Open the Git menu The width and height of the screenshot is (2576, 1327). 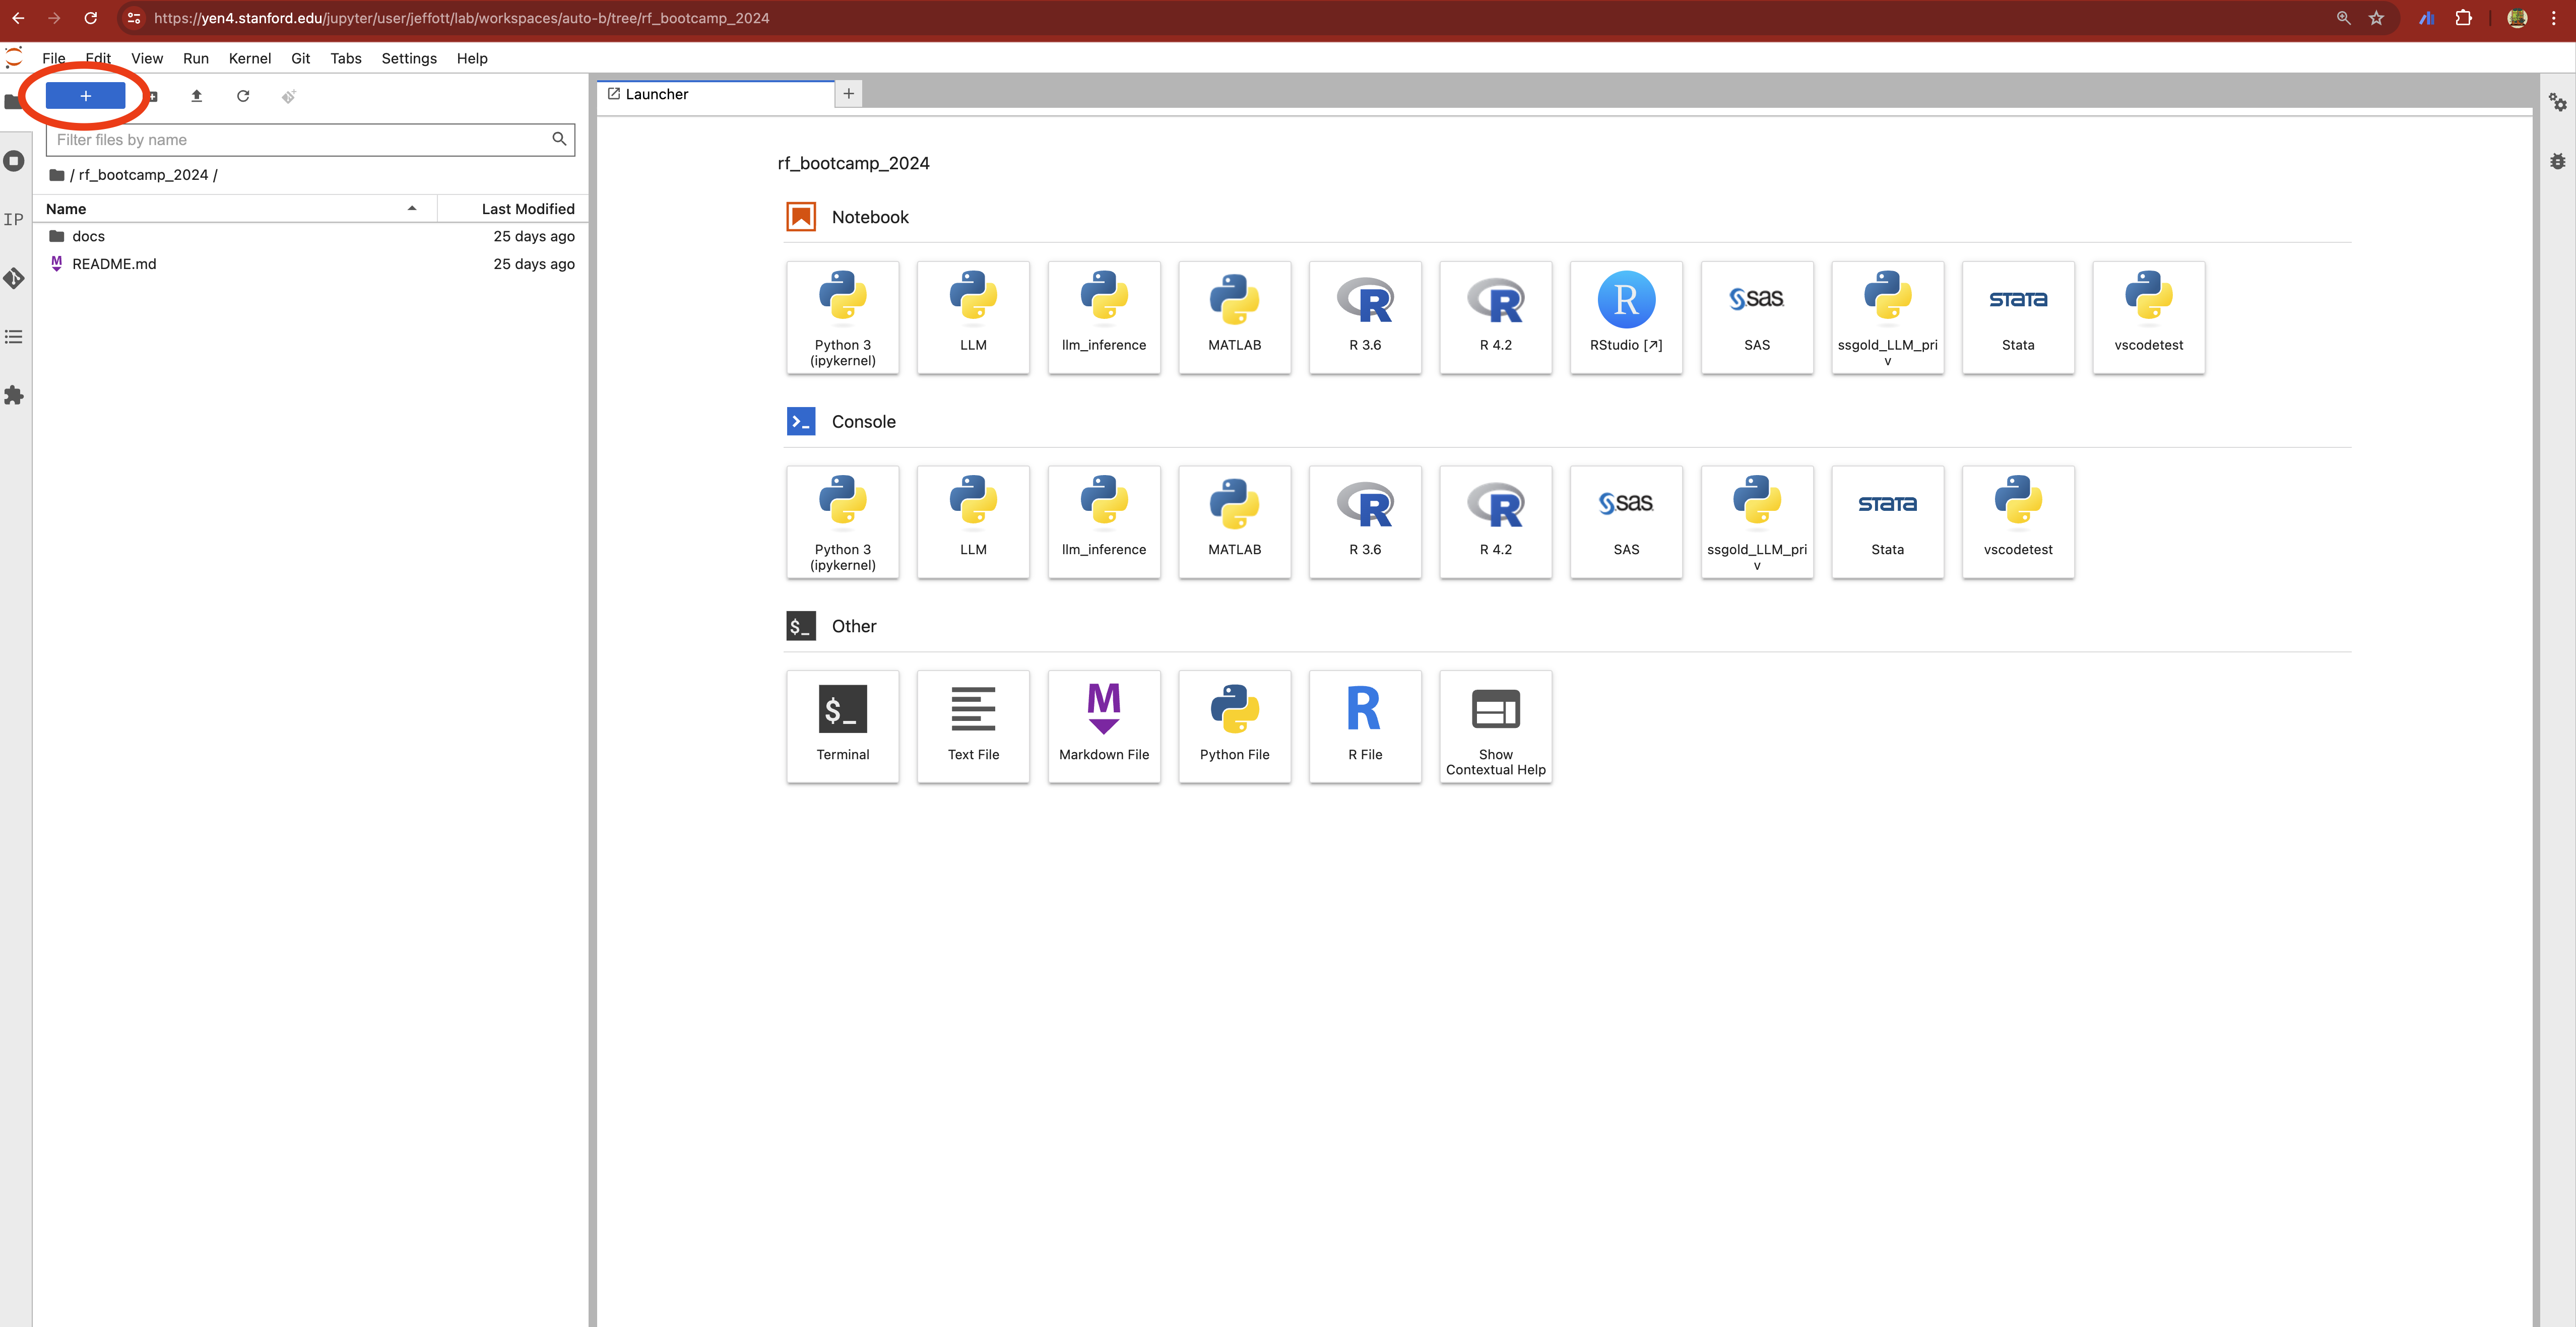[300, 58]
